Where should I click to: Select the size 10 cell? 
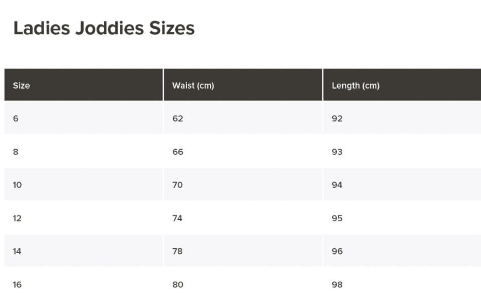click(x=17, y=185)
